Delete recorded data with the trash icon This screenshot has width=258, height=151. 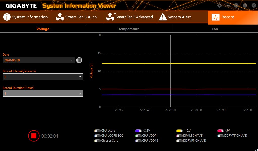(79, 60)
